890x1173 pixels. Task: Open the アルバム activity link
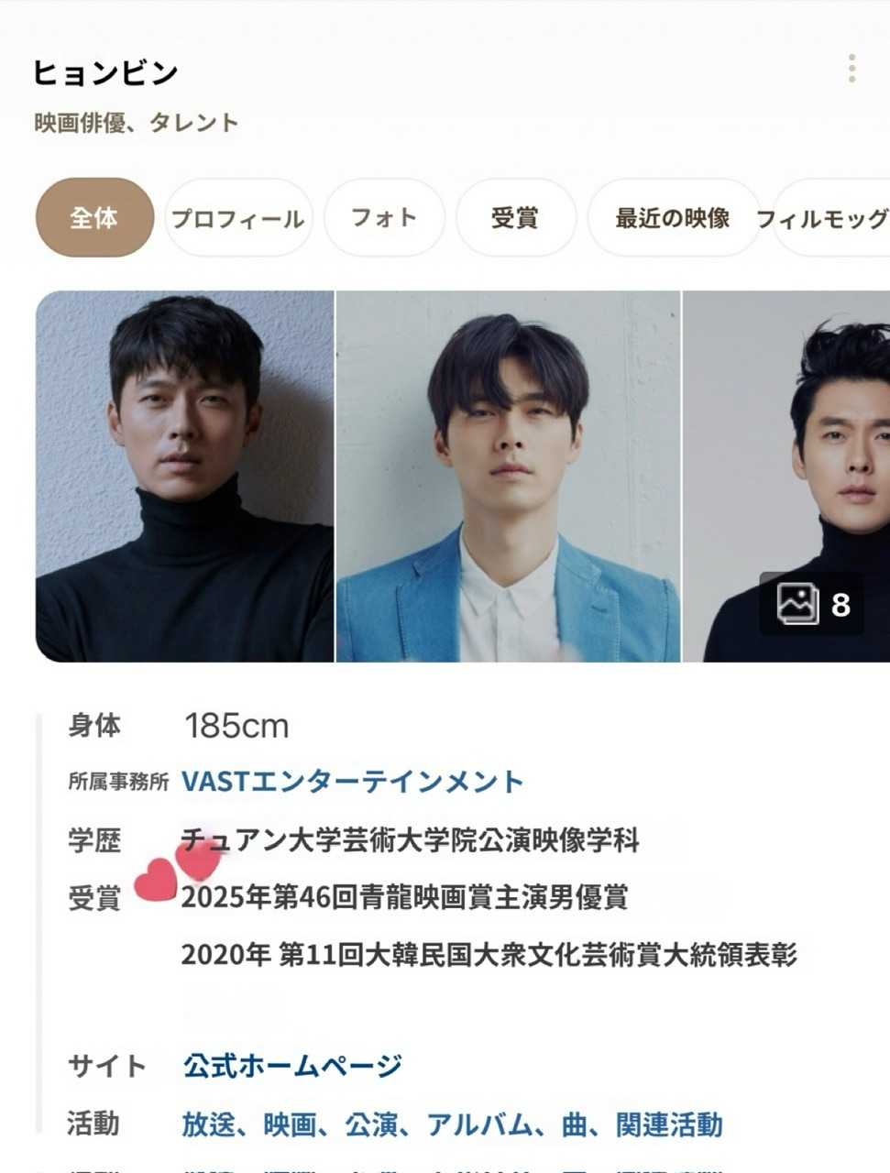[479, 1124]
